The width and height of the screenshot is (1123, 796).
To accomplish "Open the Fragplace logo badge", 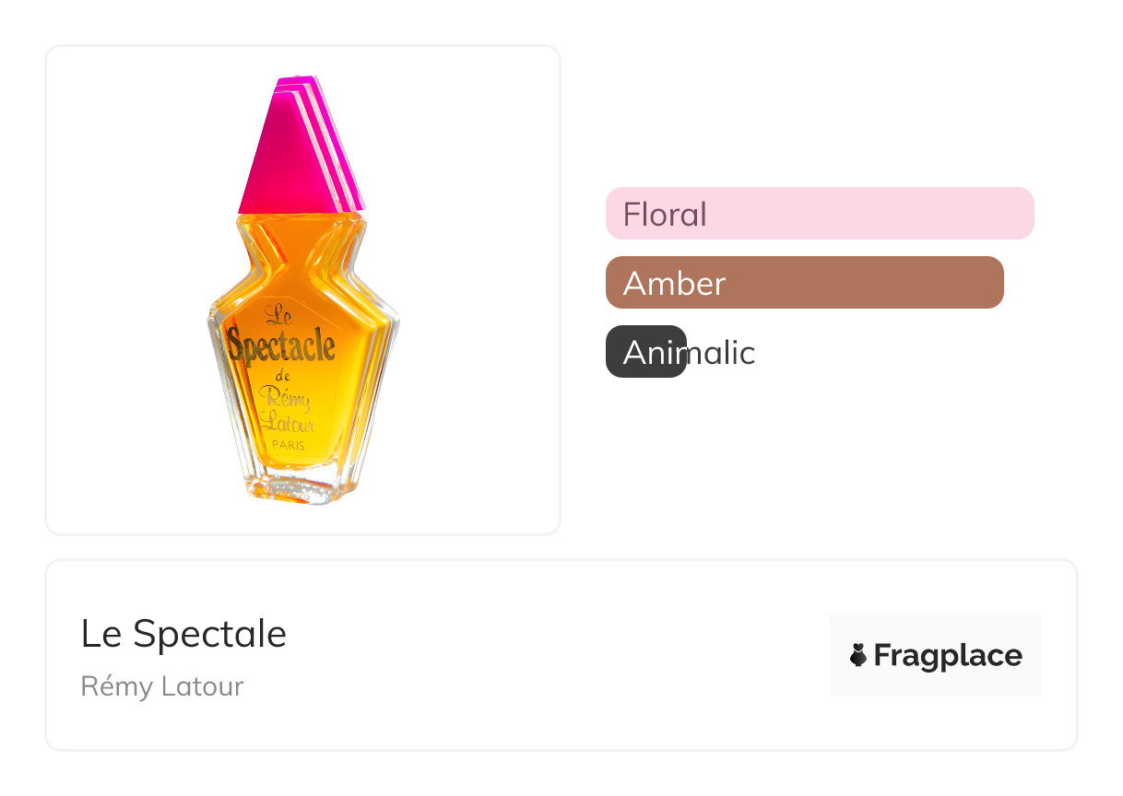I will 935,655.
